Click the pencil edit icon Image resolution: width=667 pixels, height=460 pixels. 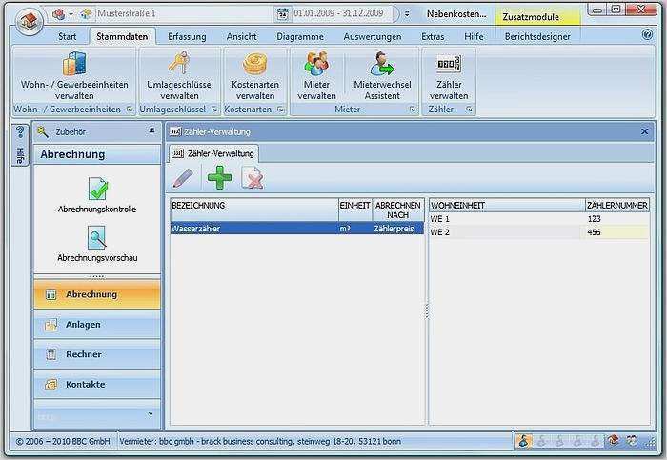183,177
